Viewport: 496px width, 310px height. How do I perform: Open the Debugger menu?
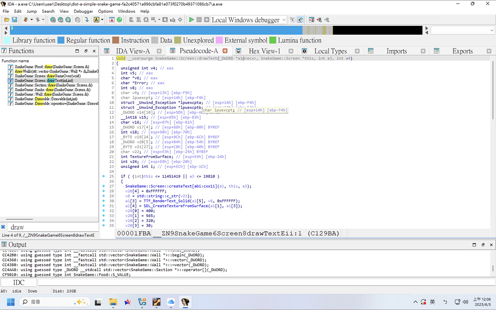[83, 11]
